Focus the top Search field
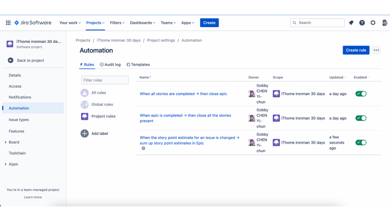This screenshot has height=219, width=390. coord(317,22)
